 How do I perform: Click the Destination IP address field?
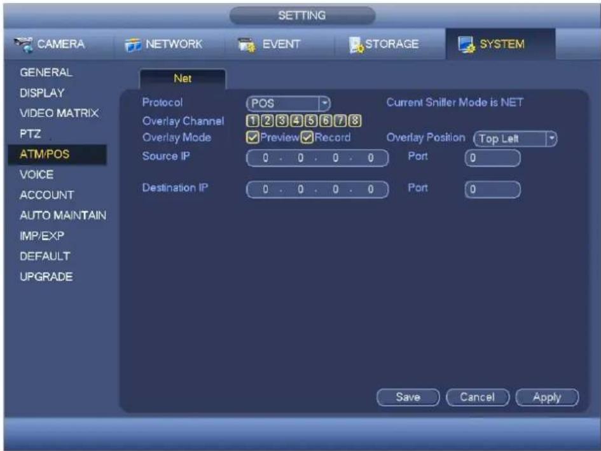(x=317, y=190)
